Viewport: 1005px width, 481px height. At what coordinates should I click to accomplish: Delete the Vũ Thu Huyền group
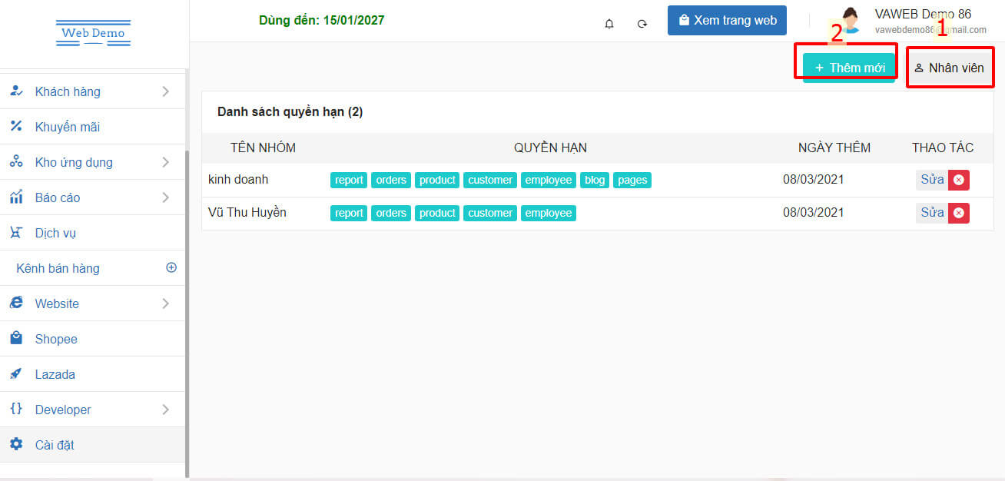click(x=958, y=213)
